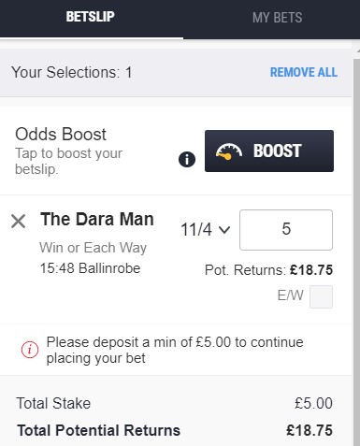Click the E/W label
This screenshot has width=360, height=446.
(x=290, y=295)
